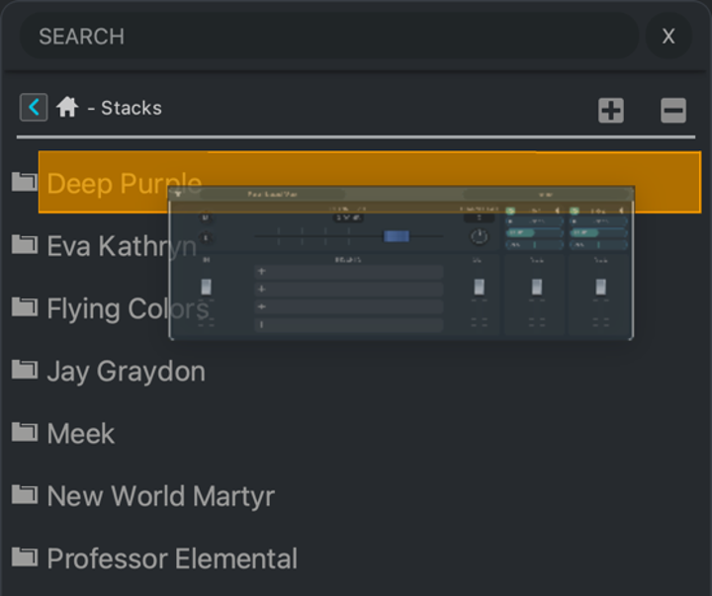Click the Meek folder icon
The image size is (712, 596).
24,433
